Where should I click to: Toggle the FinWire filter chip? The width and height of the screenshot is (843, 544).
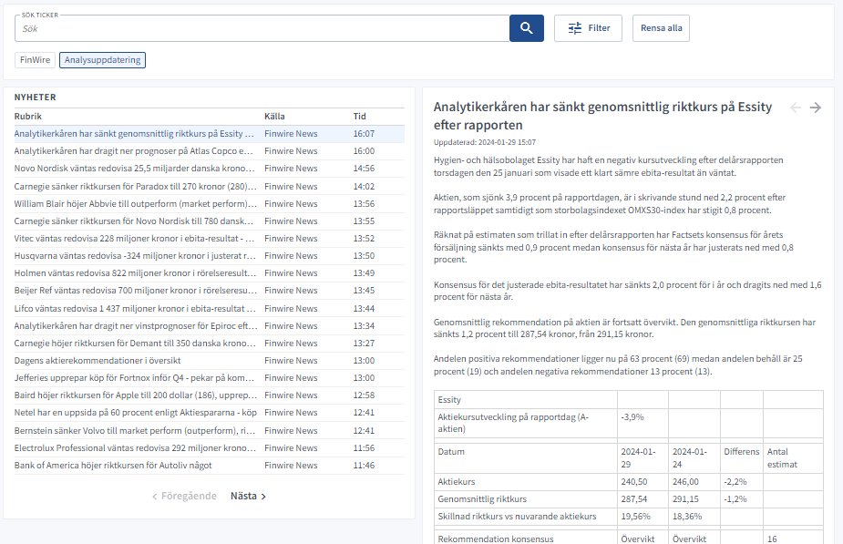pos(35,59)
